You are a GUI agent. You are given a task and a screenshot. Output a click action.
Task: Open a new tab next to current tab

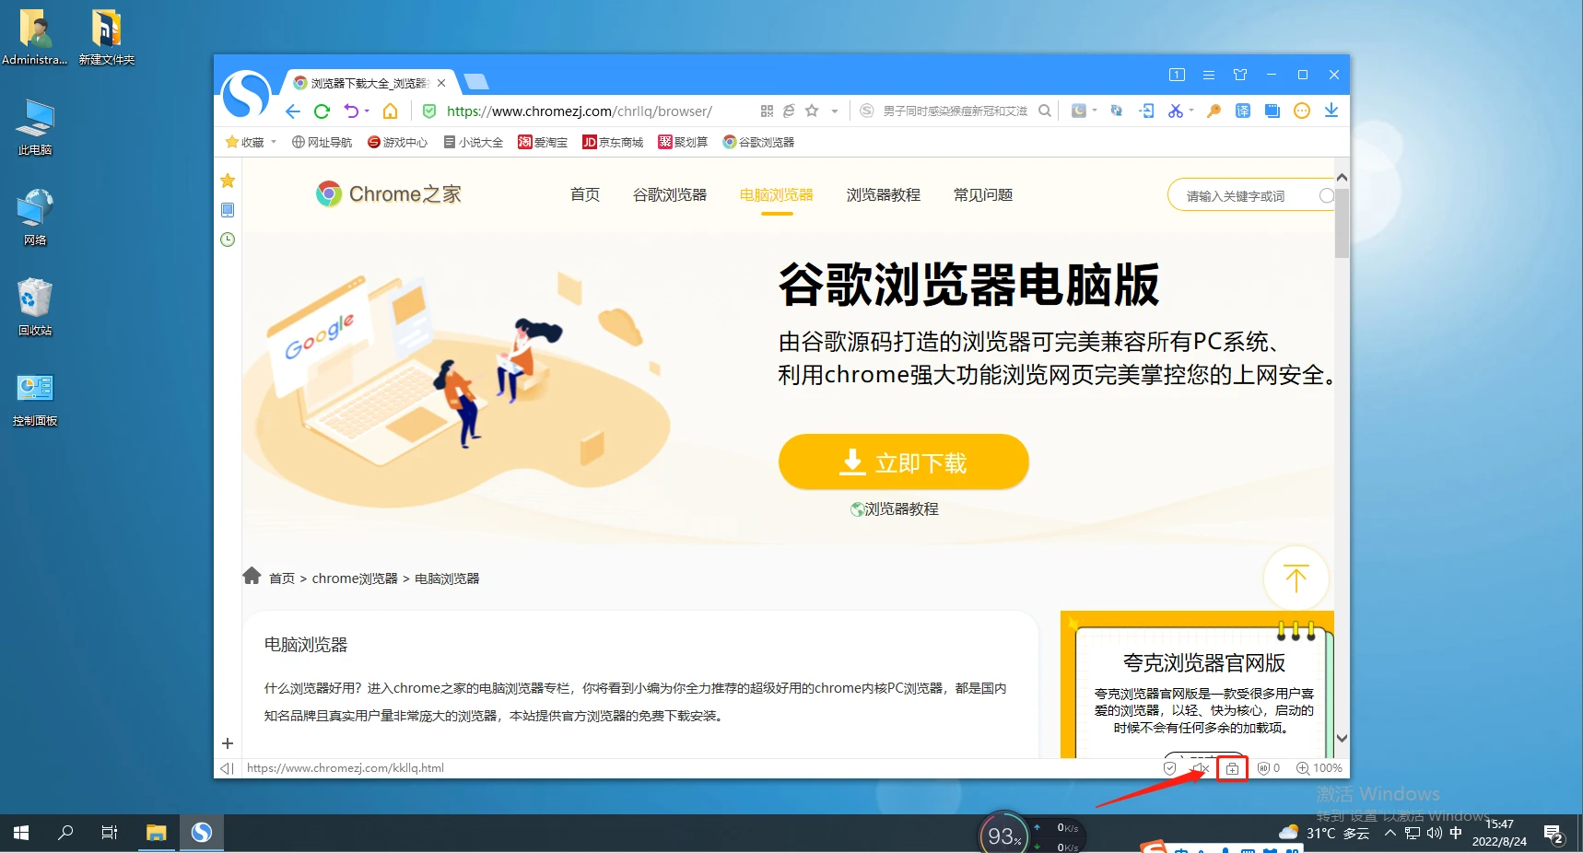[x=476, y=82]
